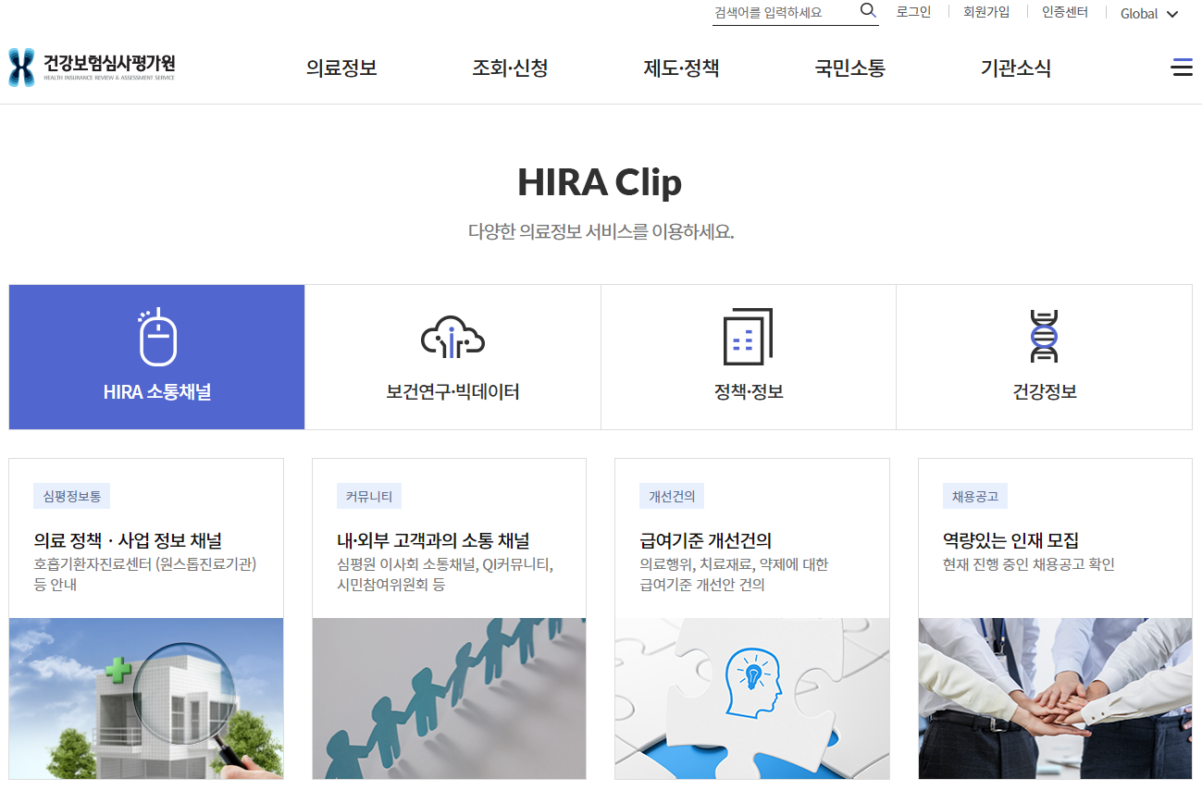The width and height of the screenshot is (1202, 791).
Task: Click the 인증센터 link
Action: click(x=1065, y=12)
